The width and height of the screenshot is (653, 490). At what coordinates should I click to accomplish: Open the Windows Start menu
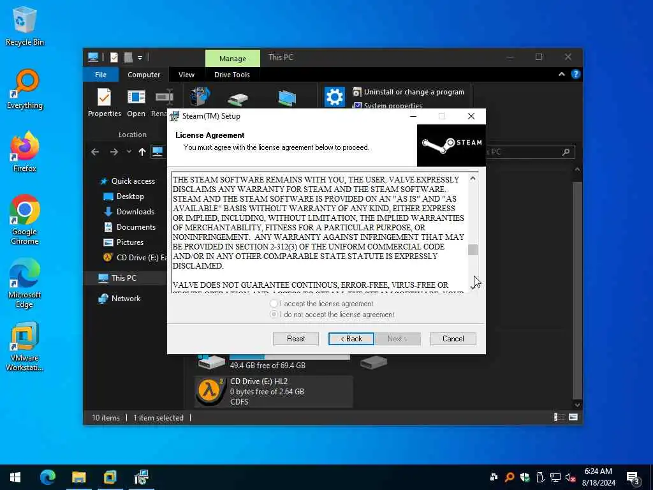click(x=15, y=477)
